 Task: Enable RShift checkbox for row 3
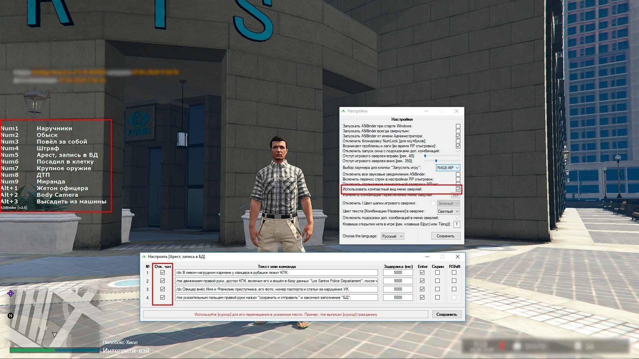pyautogui.click(x=454, y=289)
